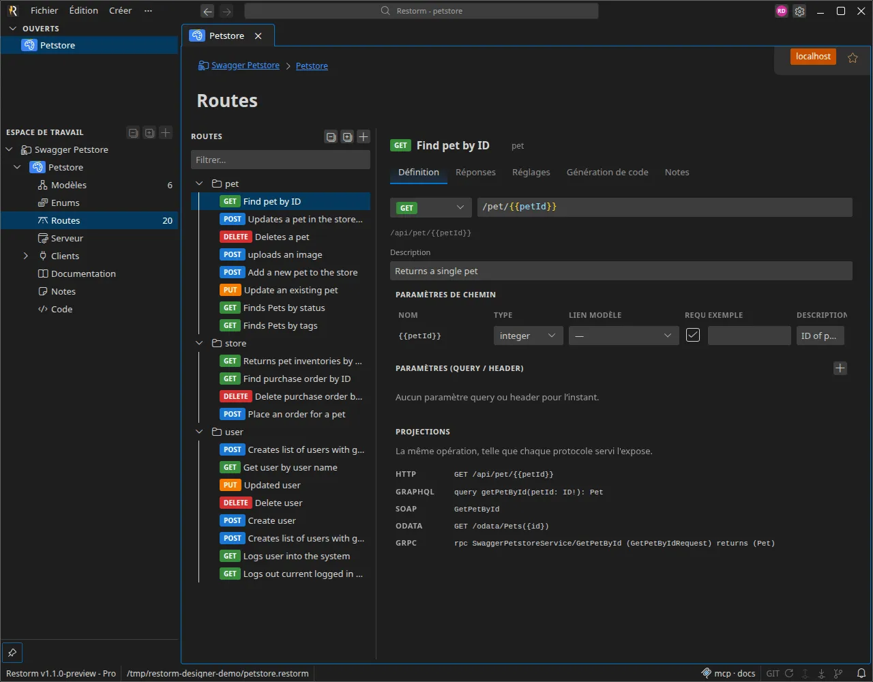The image size is (873, 682).
Task: Click the Git refresh icon in status bar
Action: click(789, 673)
